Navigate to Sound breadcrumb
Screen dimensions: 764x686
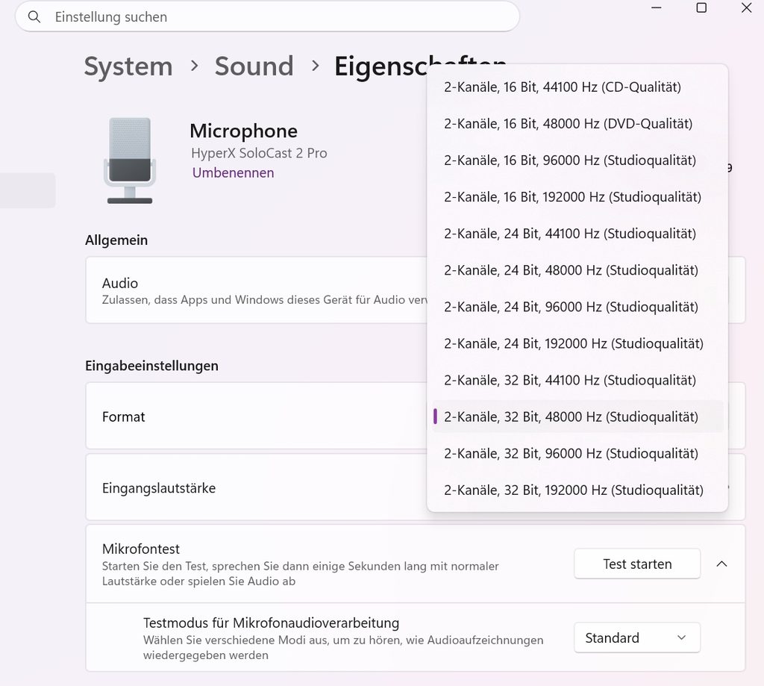pos(254,66)
